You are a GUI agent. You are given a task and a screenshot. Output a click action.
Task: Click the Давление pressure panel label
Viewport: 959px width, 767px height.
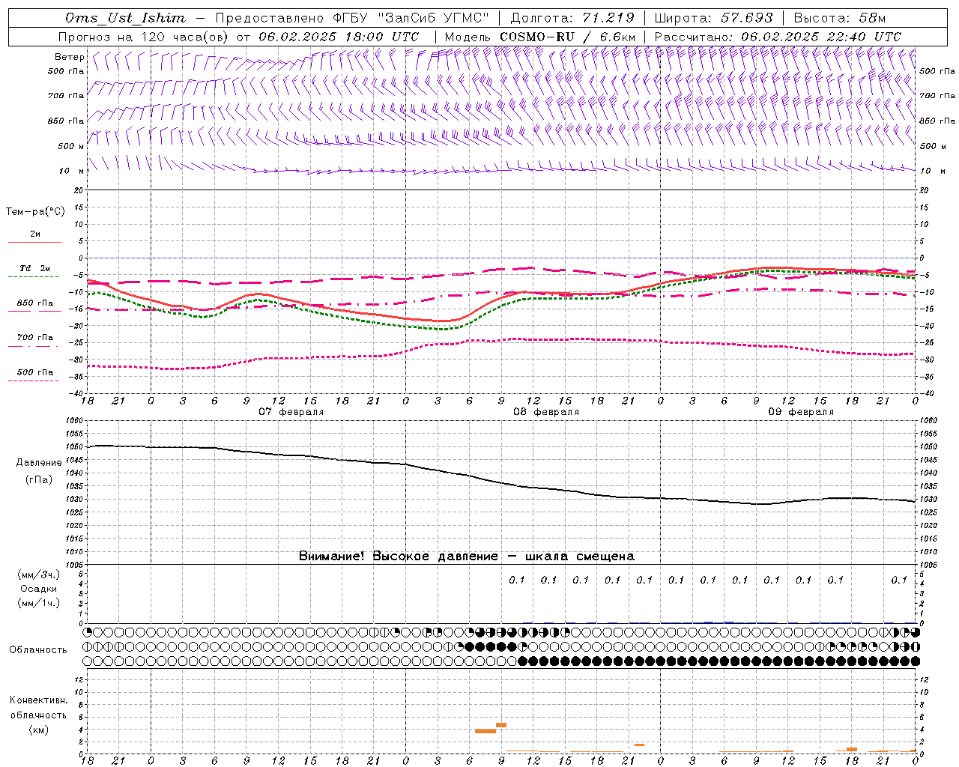point(39,463)
